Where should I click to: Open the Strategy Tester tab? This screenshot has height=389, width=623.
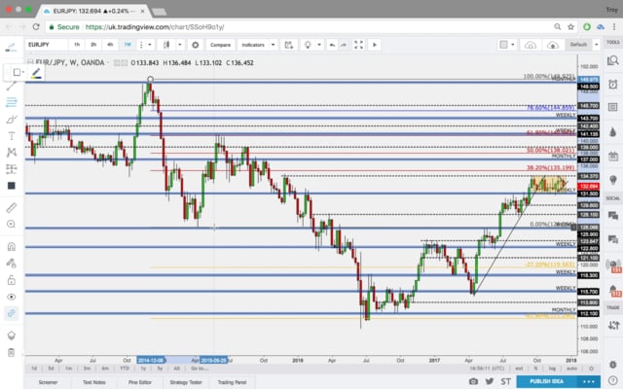[185, 383]
